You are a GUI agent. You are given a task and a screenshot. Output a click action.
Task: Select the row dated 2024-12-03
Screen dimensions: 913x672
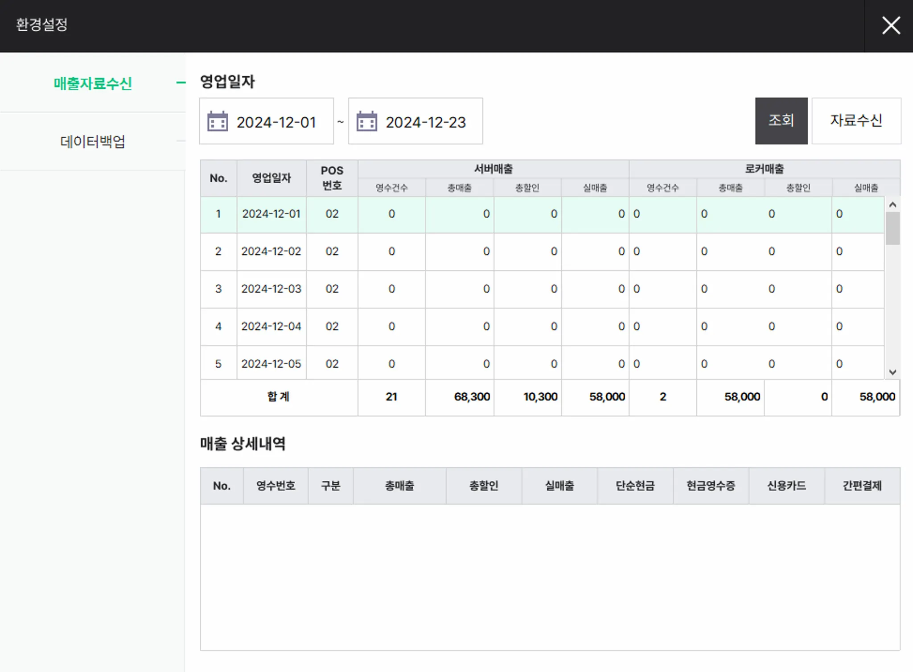click(271, 289)
